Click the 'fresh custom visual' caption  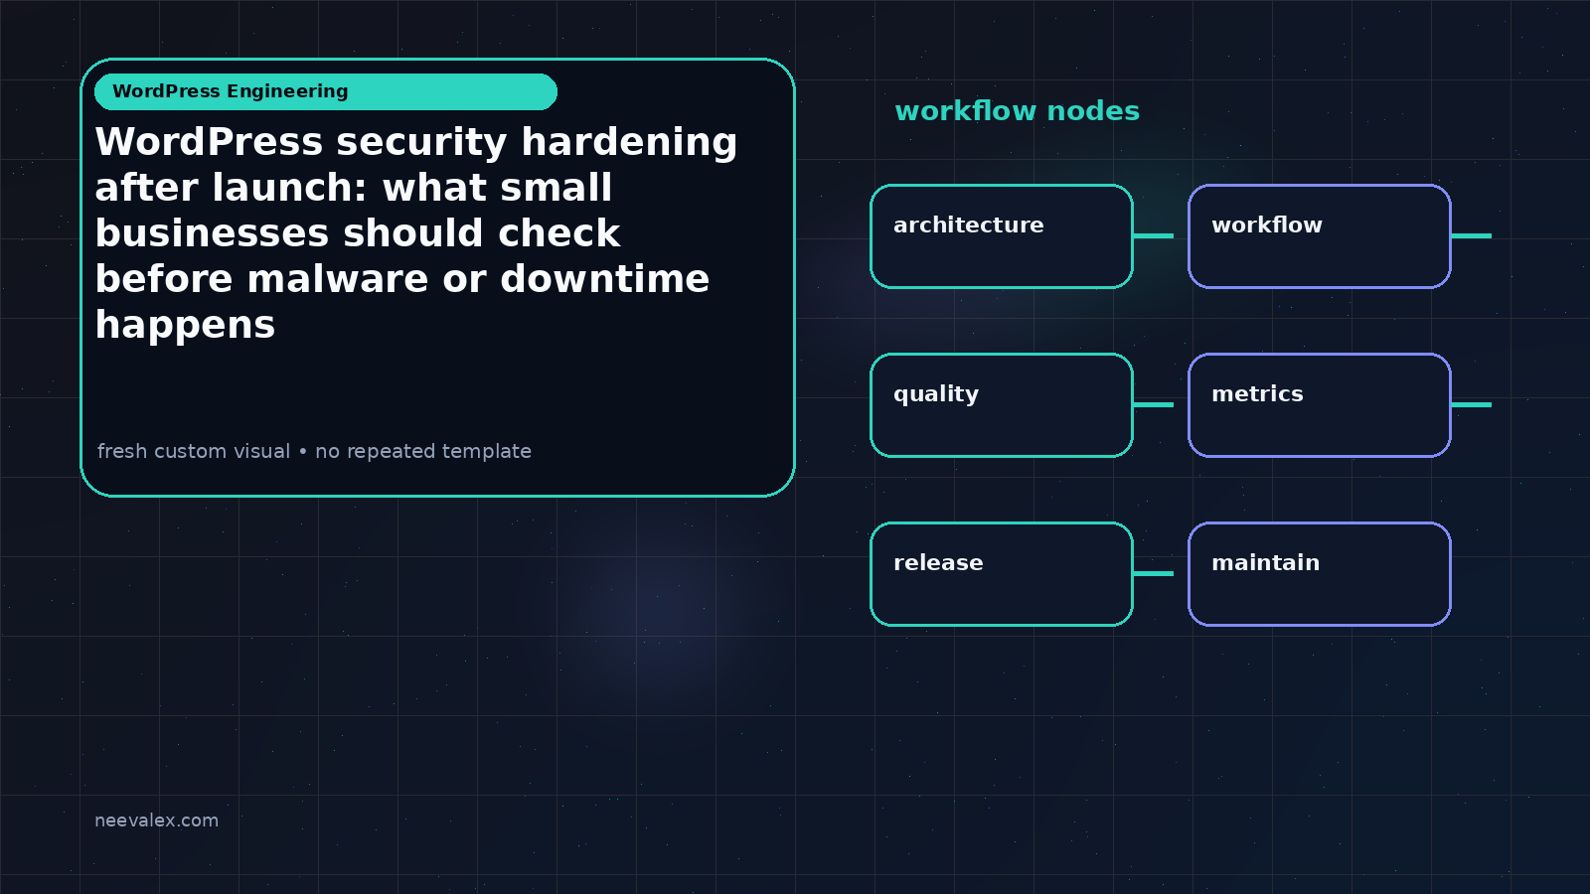click(x=314, y=451)
